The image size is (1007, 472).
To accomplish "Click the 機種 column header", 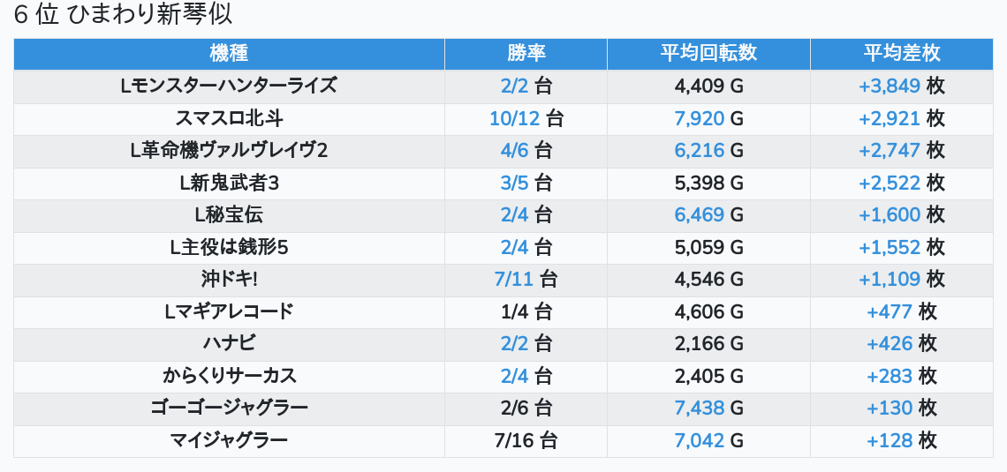I will 229,53.
